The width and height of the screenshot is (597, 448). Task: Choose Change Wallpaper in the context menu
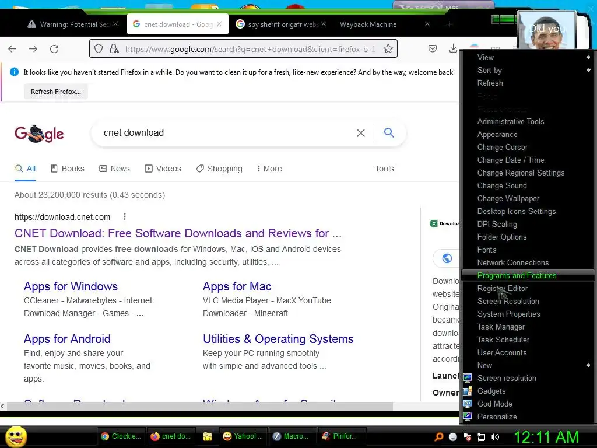pyautogui.click(x=528, y=198)
